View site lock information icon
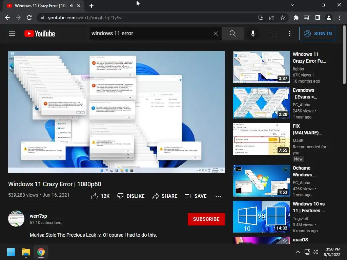Viewport: 347px width, 260px height. (x=43, y=18)
